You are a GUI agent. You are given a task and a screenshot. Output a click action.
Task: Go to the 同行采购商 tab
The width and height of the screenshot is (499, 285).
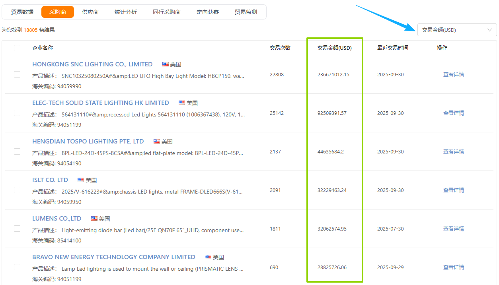pyautogui.click(x=167, y=12)
